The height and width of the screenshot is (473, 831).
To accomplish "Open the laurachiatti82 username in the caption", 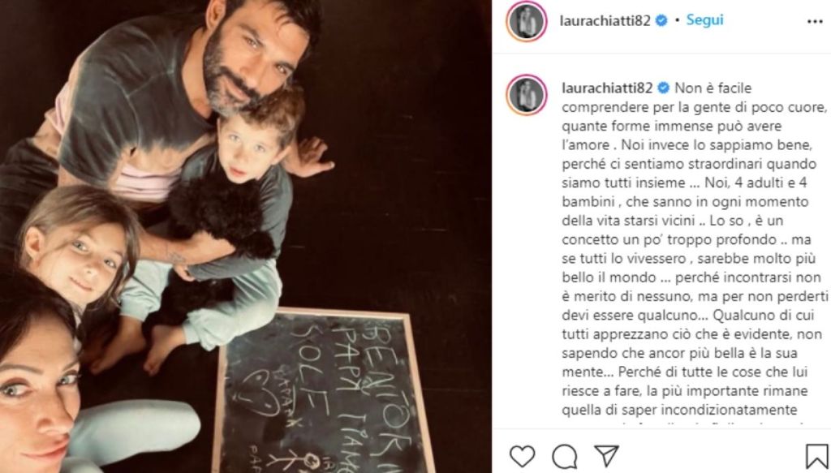I will 607,88.
